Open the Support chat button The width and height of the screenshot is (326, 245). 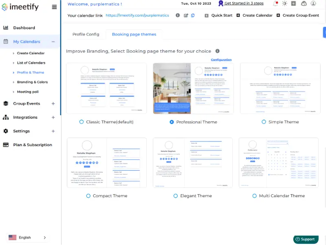pyautogui.click(x=306, y=239)
